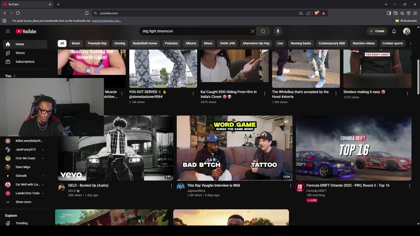Go to Home in sidebar
420x236 pixels.
pos(25,44)
